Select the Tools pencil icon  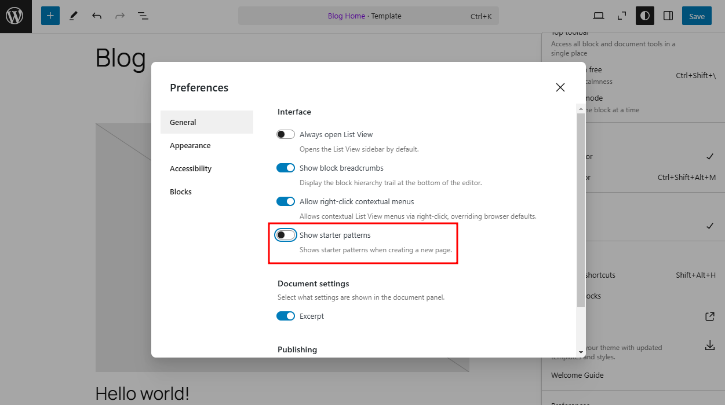(x=73, y=16)
